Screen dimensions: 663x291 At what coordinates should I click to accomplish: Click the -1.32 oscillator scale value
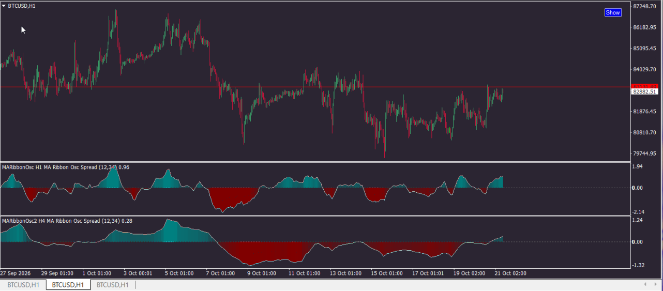click(637, 265)
